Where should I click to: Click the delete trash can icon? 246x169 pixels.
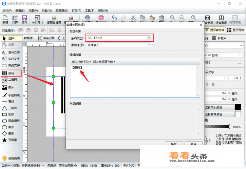(x=162, y=18)
